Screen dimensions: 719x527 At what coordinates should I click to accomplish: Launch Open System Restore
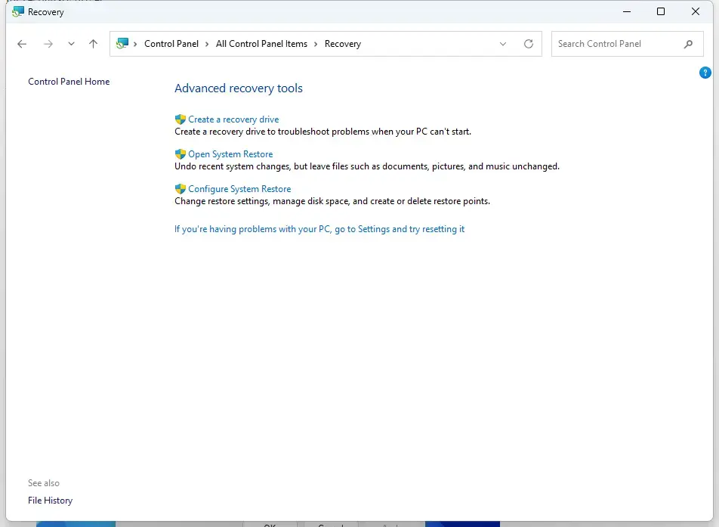[x=230, y=154]
